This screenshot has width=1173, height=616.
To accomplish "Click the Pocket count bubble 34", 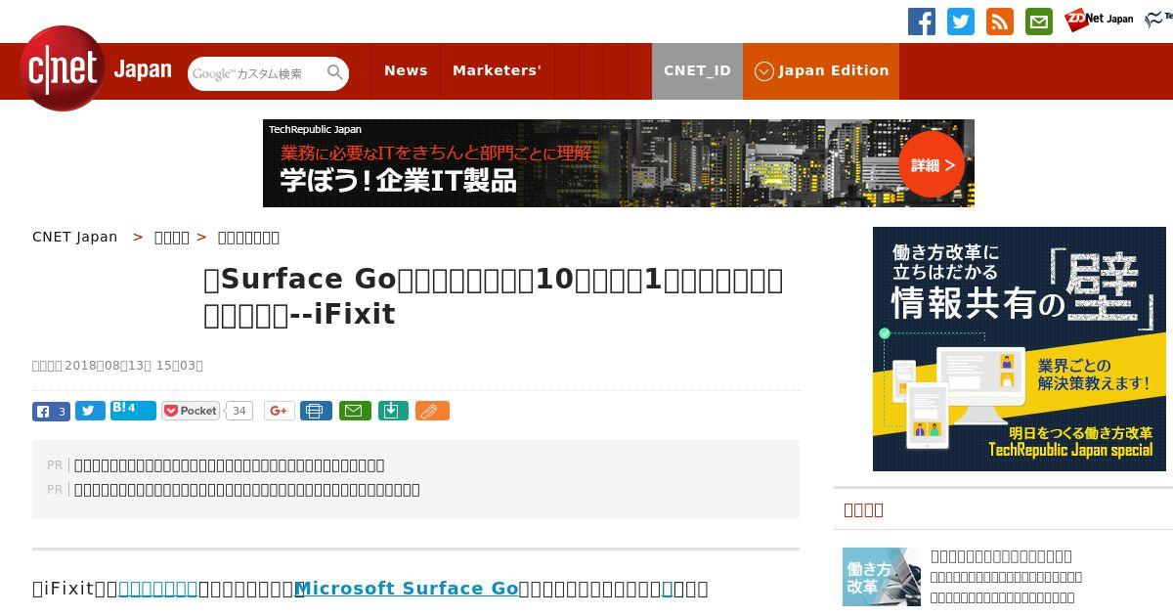I will click(x=239, y=411).
